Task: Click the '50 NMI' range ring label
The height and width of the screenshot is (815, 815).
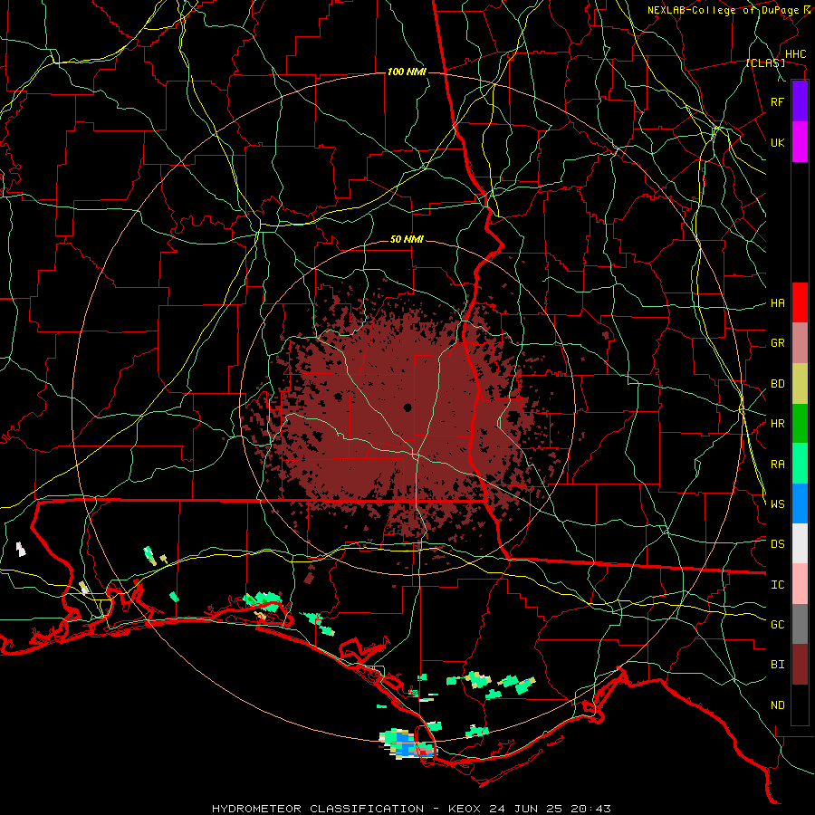Action: [407, 240]
